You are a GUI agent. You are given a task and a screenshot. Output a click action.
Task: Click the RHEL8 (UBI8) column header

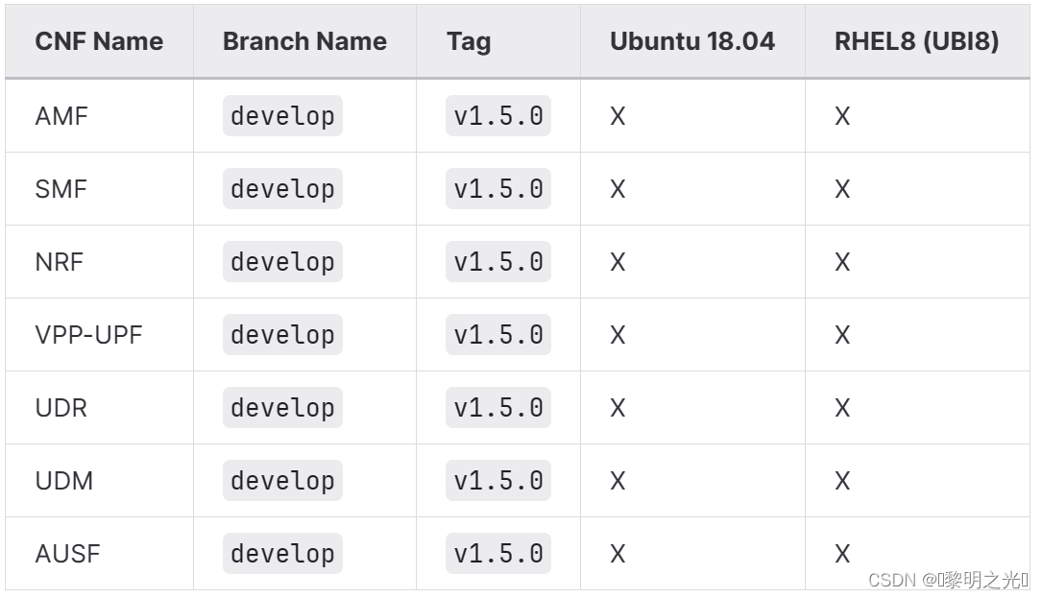coord(917,41)
